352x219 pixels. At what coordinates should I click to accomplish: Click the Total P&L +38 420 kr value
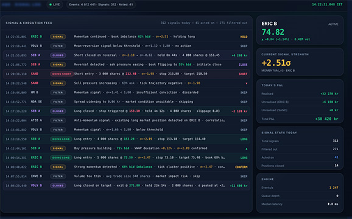tap(326, 119)
